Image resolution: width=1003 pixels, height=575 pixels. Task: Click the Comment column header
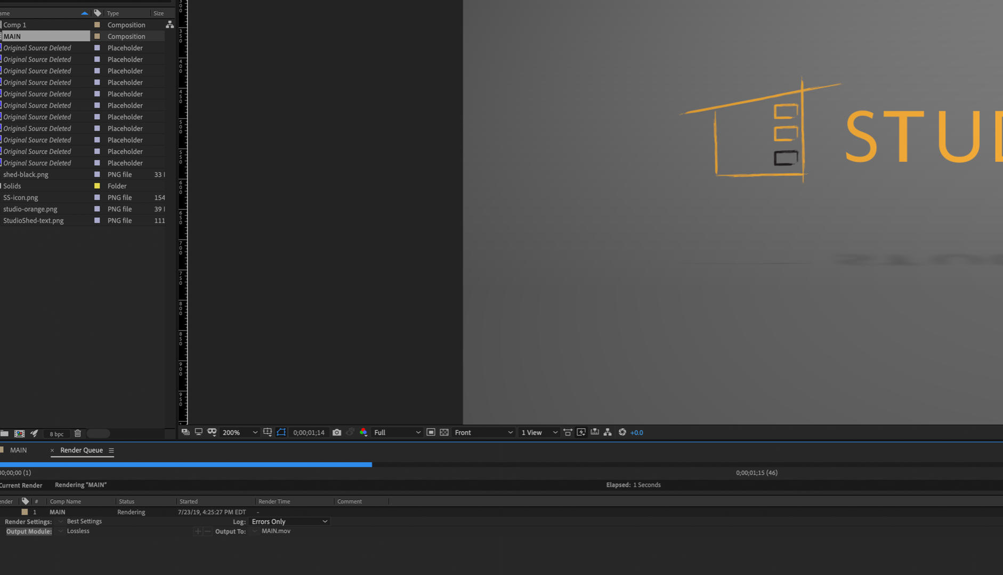tap(350, 502)
